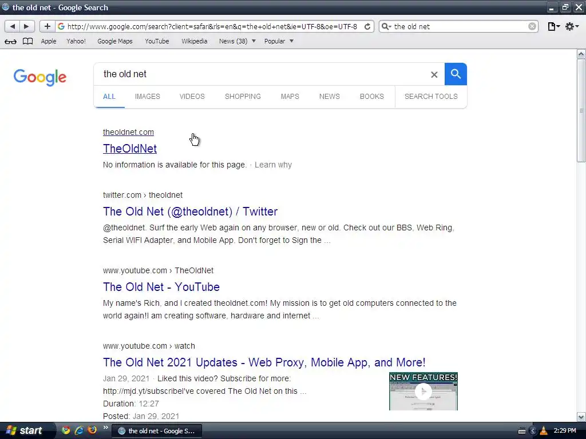Launch Firefox from quick launch
Viewport: 586px width, 439px height.
(x=92, y=430)
